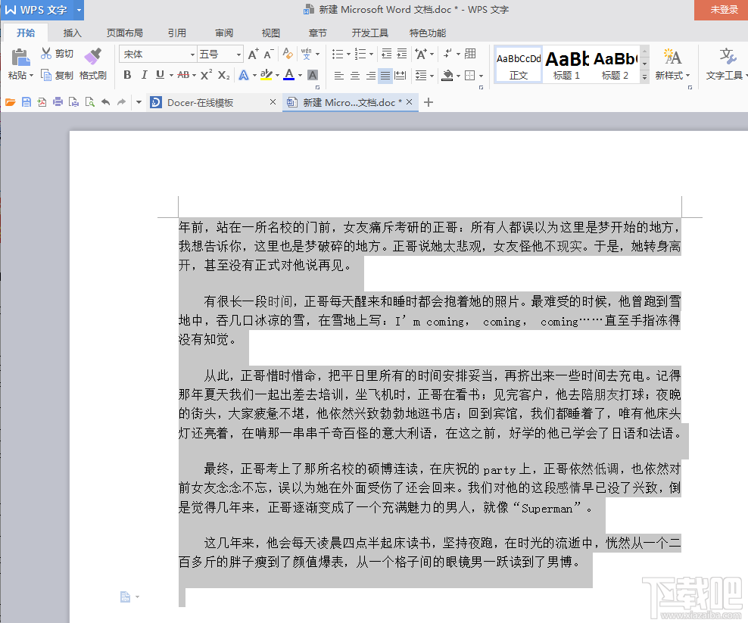Apply superscript X² formatting
748x623 pixels.
click(205, 75)
